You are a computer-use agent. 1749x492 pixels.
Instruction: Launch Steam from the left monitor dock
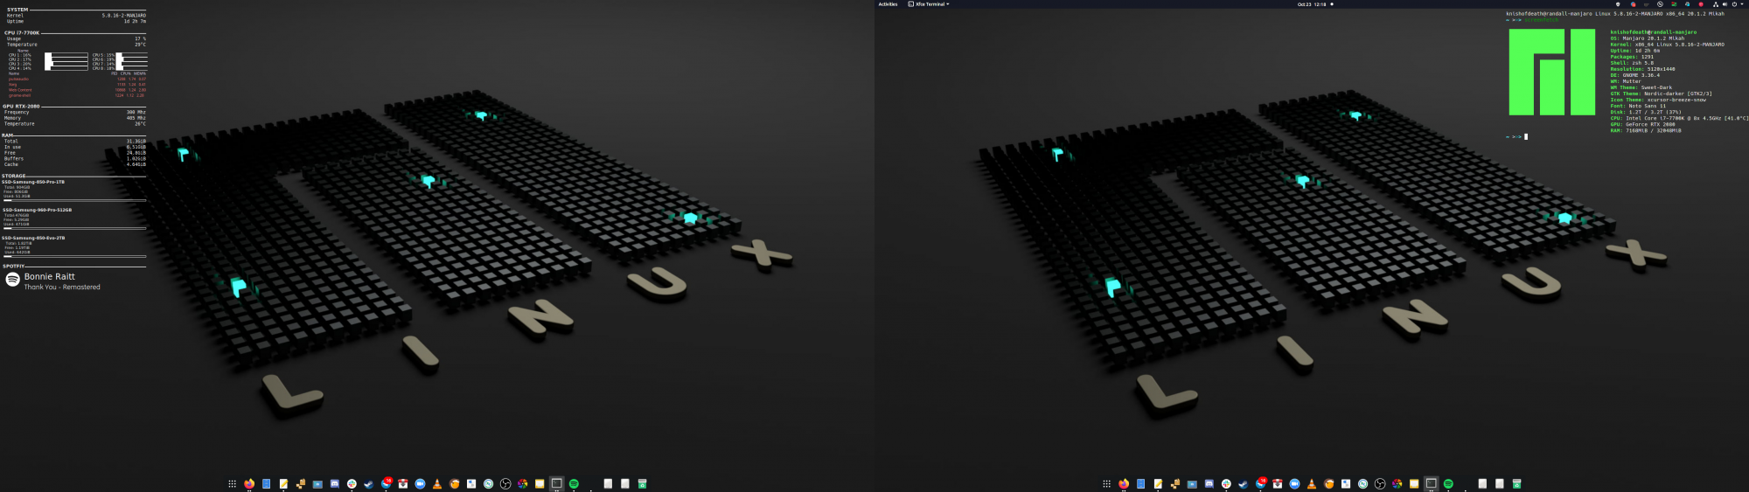pyautogui.click(x=368, y=483)
